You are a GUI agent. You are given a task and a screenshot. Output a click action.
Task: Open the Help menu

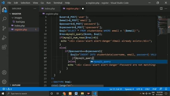pyautogui.click(x=67, y=3)
